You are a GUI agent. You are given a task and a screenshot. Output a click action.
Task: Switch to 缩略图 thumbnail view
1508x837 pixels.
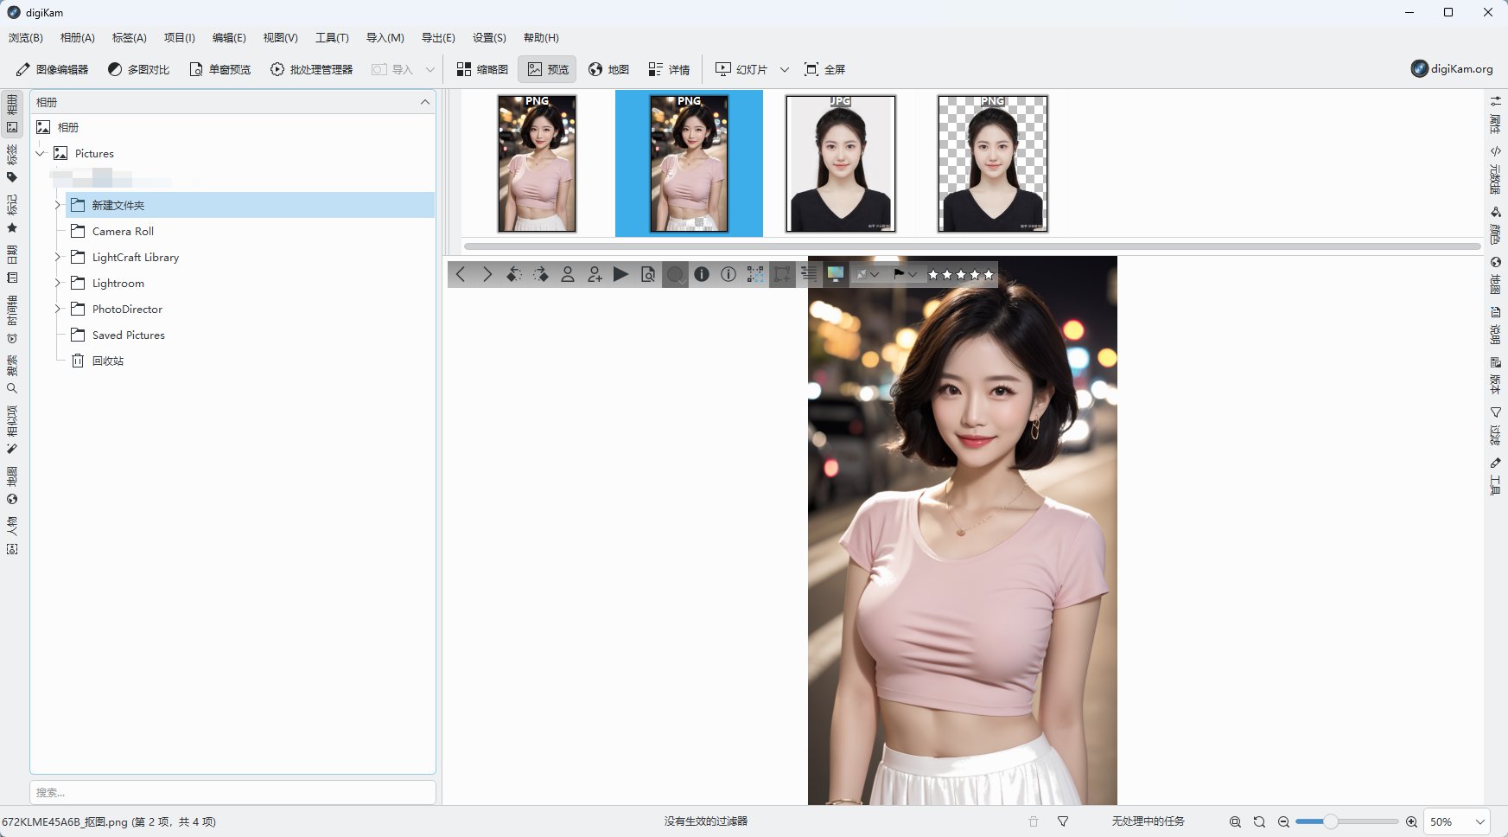click(x=482, y=69)
